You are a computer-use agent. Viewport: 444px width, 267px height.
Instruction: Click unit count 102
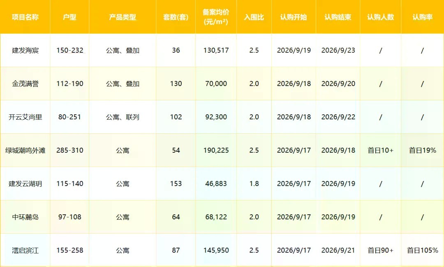coord(176,117)
